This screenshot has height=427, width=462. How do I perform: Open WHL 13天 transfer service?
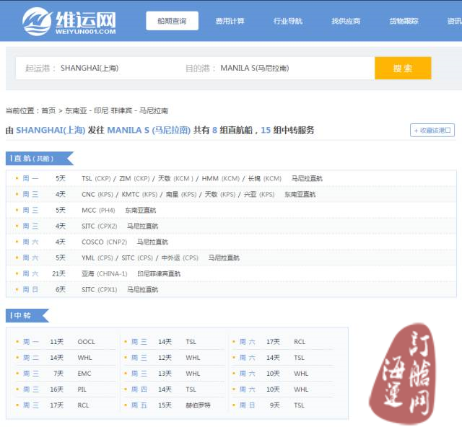click(x=174, y=374)
